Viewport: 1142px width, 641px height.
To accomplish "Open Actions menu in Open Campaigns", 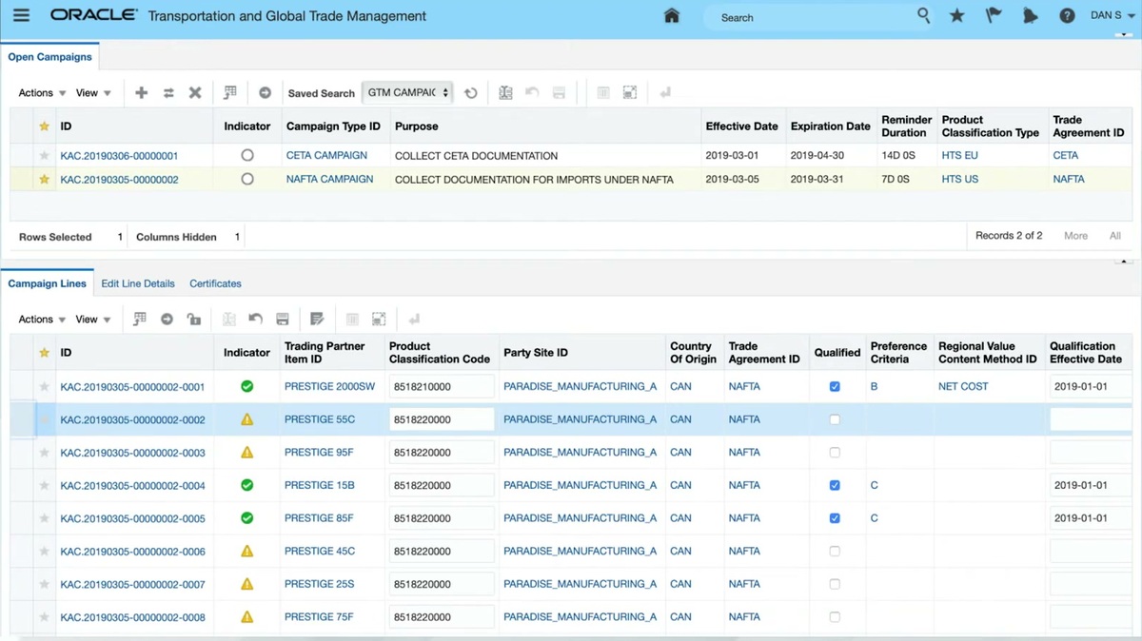I will pos(42,93).
